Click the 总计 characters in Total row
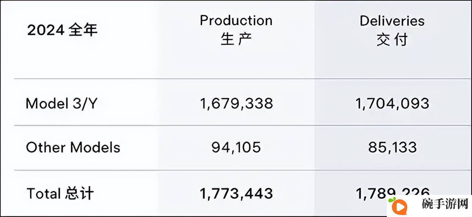Screen dimensions: 472x217 point(80,193)
